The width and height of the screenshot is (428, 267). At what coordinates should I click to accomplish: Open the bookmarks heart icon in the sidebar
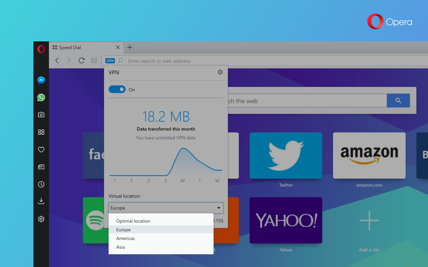[x=41, y=150]
